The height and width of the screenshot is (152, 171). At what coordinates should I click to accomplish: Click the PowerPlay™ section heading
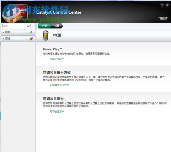pos(52,49)
